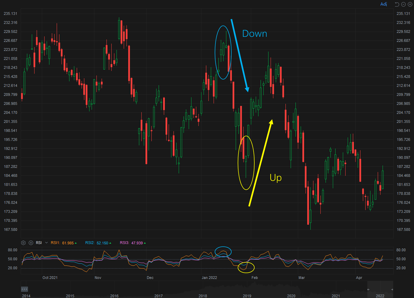Click the Dec date axis label
This screenshot has width=414, height=298.
(x=150, y=278)
